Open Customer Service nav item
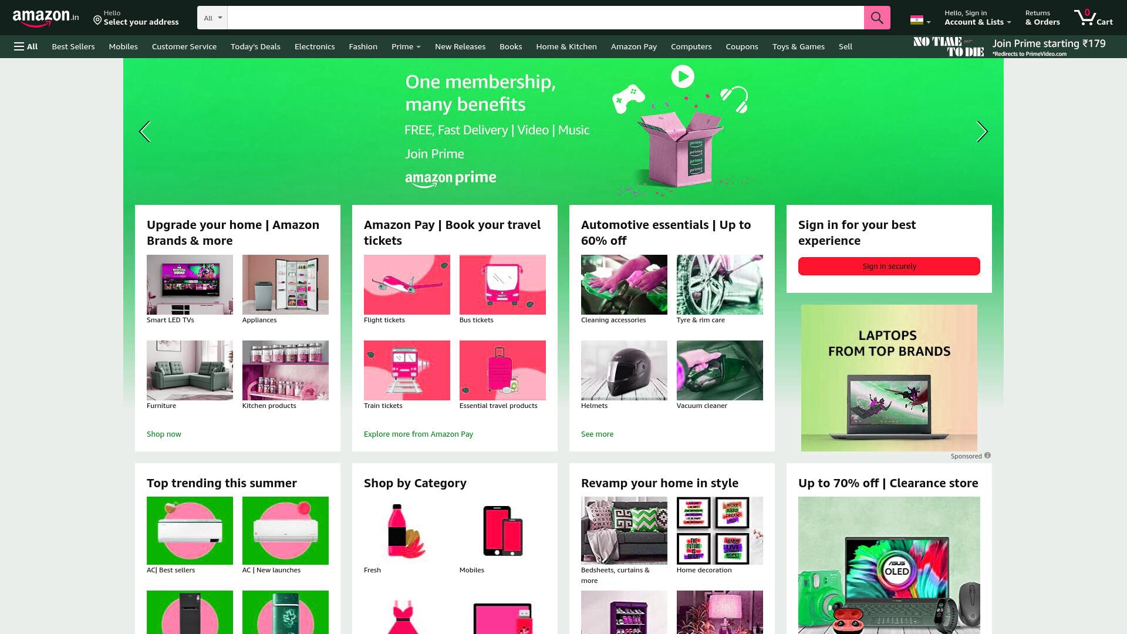This screenshot has height=634, width=1127. 184,46
